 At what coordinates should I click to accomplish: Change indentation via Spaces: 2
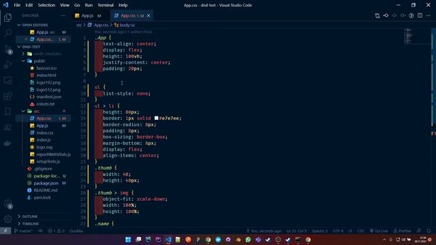click(320, 231)
